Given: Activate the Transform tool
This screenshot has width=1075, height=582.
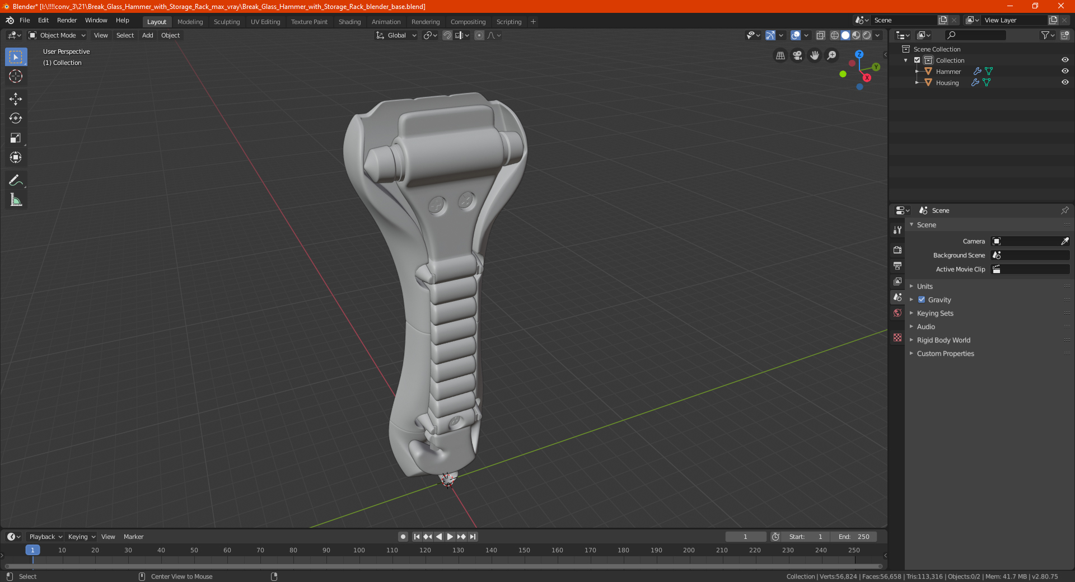Looking at the screenshot, I should coord(16,157).
